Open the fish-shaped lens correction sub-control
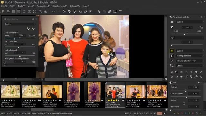Image resolution: width=206 pixels, height=116 pixels. tap(182, 77)
